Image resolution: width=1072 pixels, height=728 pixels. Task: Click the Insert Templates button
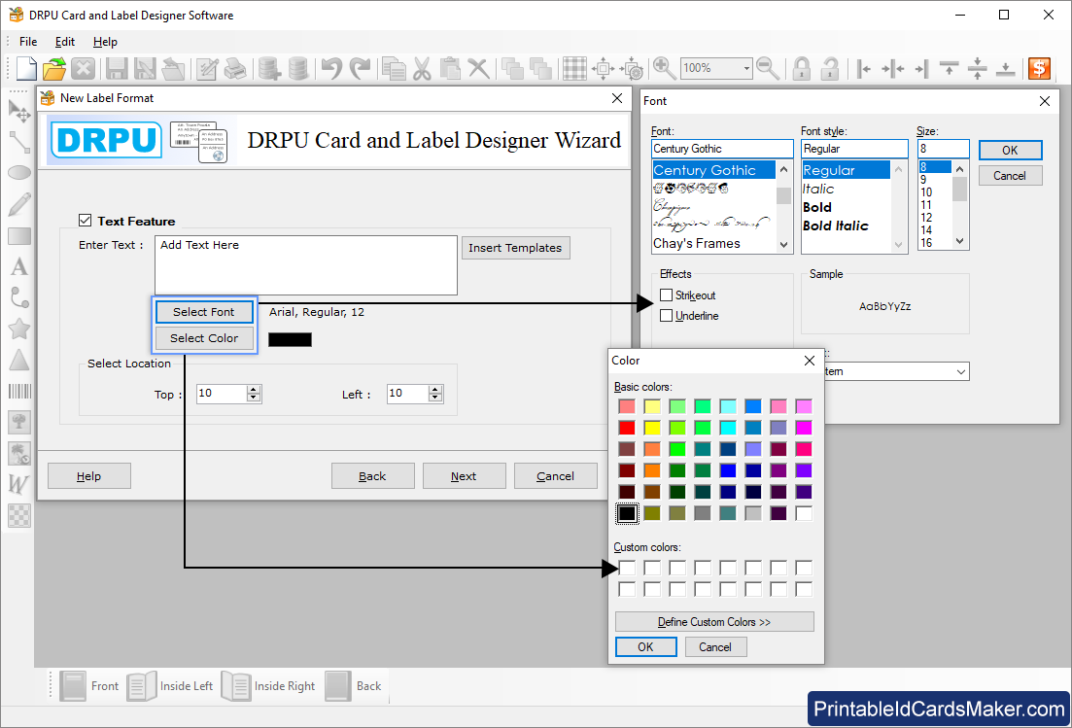coord(515,248)
